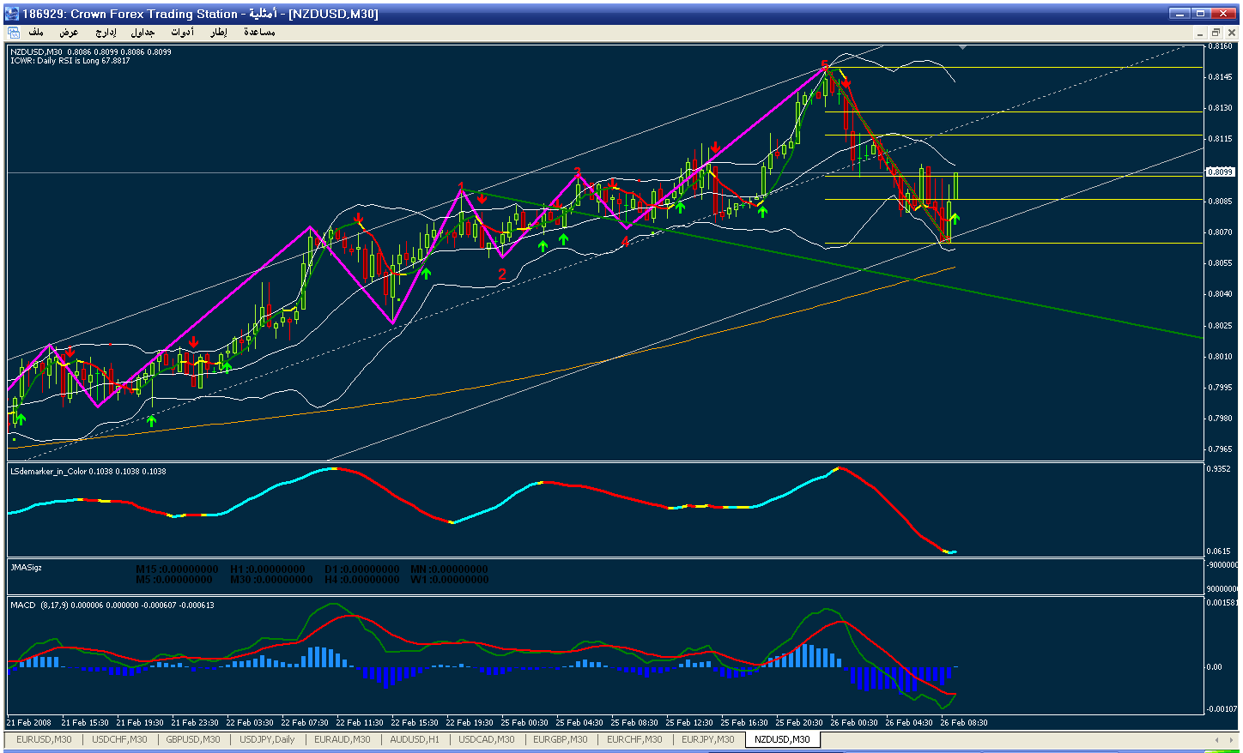Restore down the inner chart window

click(x=1215, y=33)
